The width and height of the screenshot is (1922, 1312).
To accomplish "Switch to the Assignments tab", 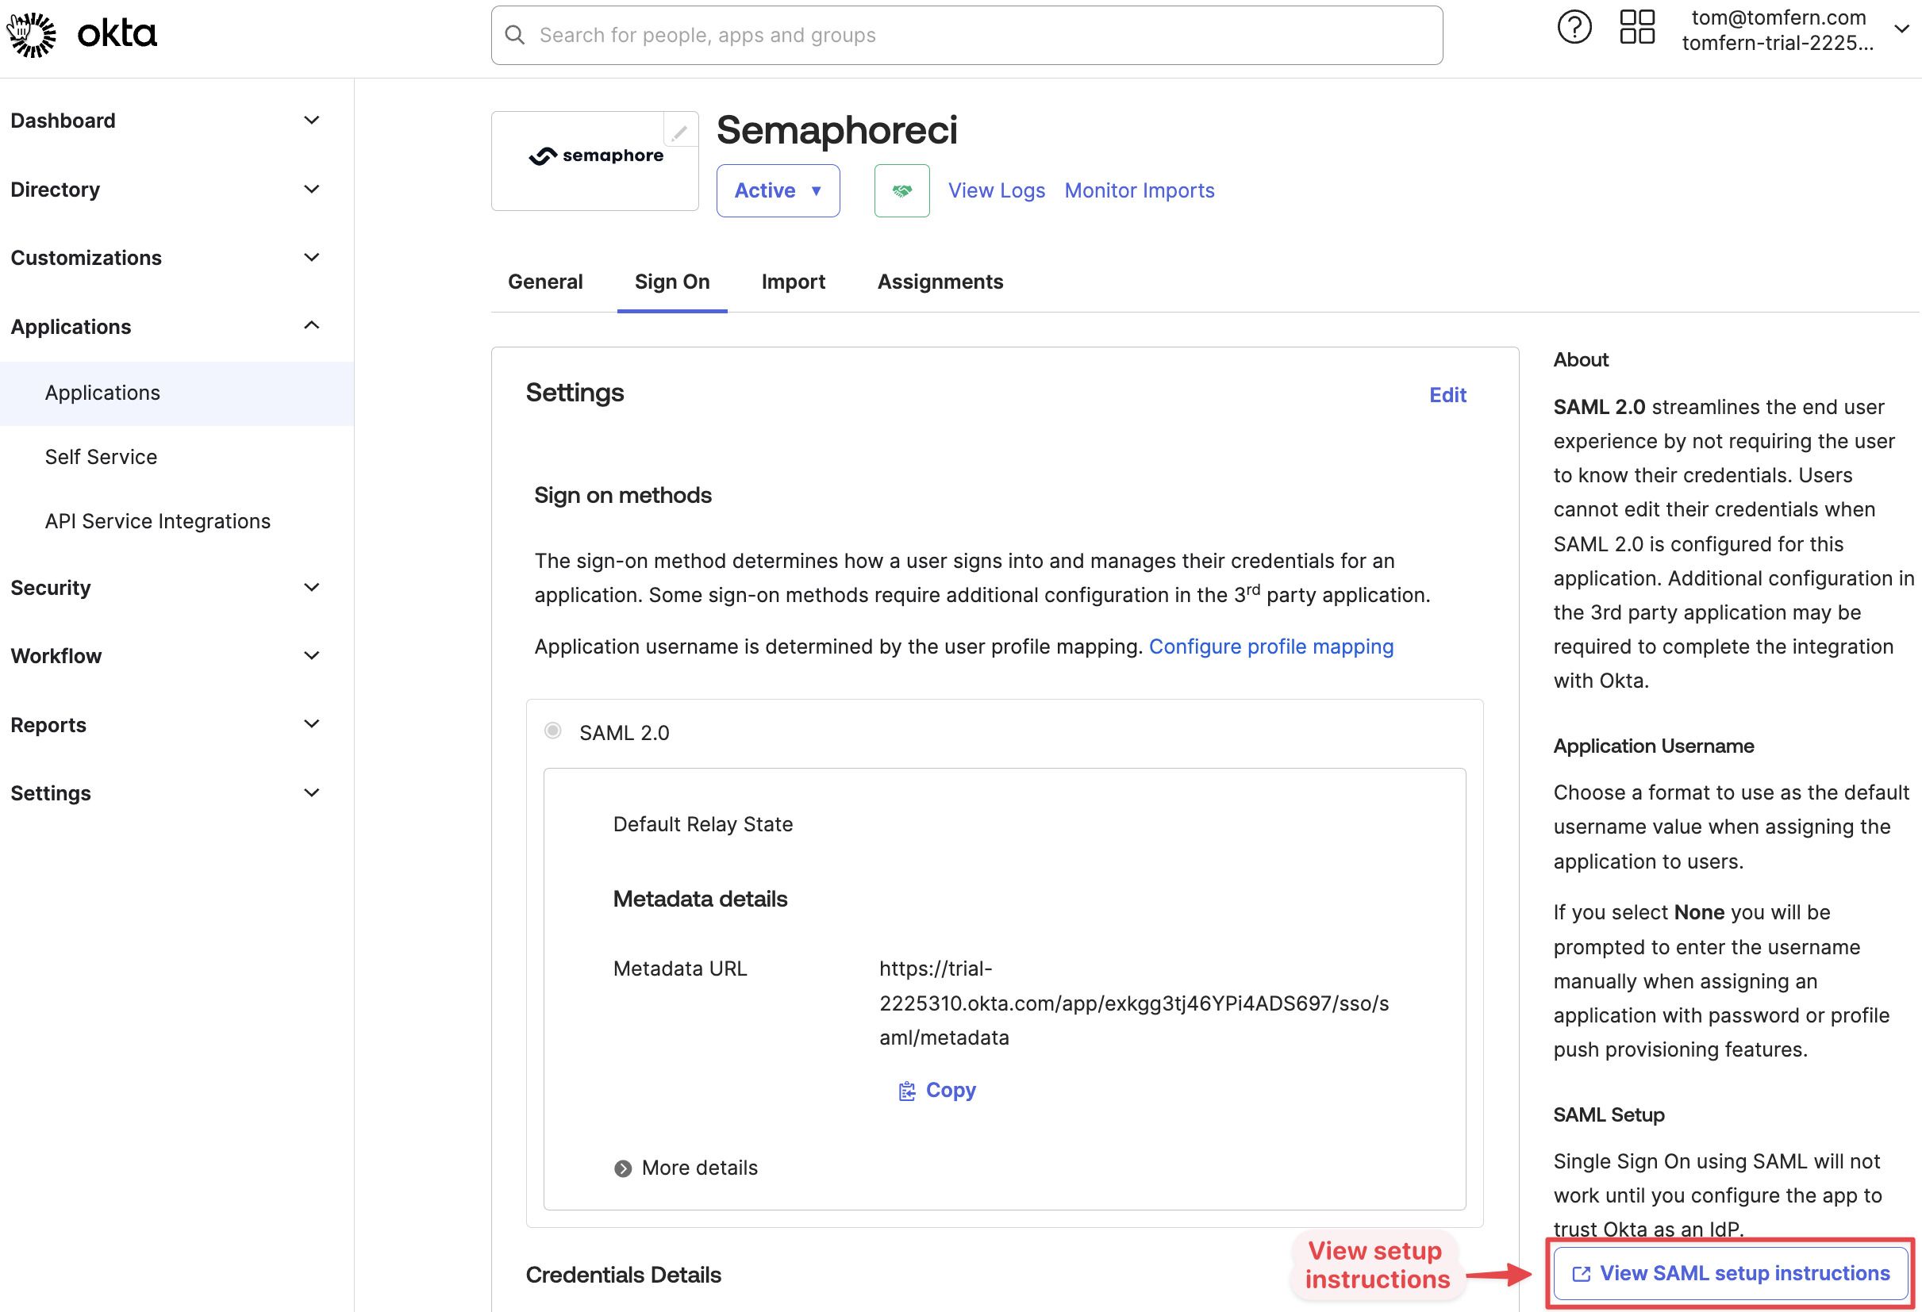I will [940, 282].
